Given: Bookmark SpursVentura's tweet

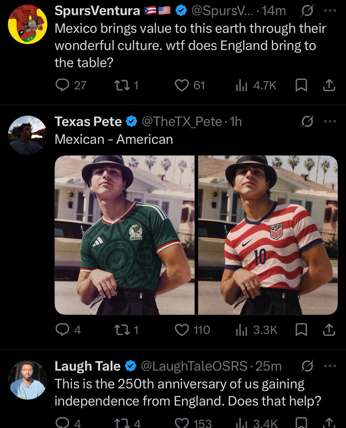Looking at the screenshot, I should pyautogui.click(x=302, y=85).
